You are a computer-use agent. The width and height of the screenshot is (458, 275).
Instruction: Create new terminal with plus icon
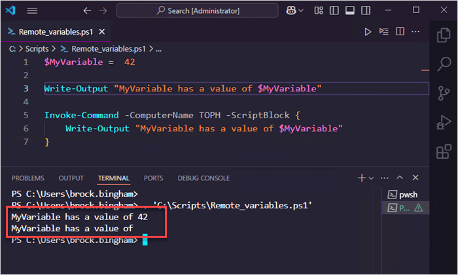(362, 178)
